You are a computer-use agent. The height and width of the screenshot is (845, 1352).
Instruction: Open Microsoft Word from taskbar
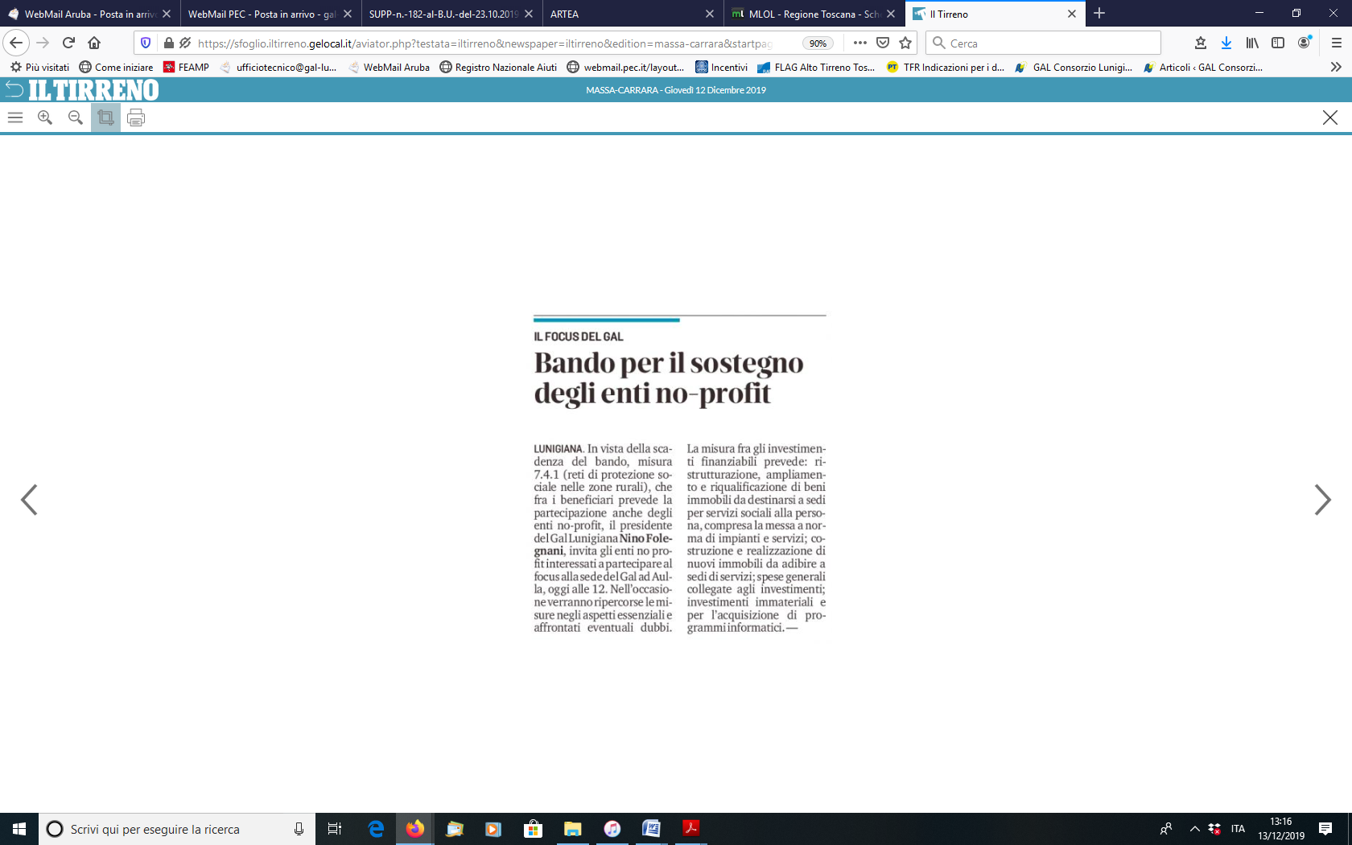coord(651,829)
